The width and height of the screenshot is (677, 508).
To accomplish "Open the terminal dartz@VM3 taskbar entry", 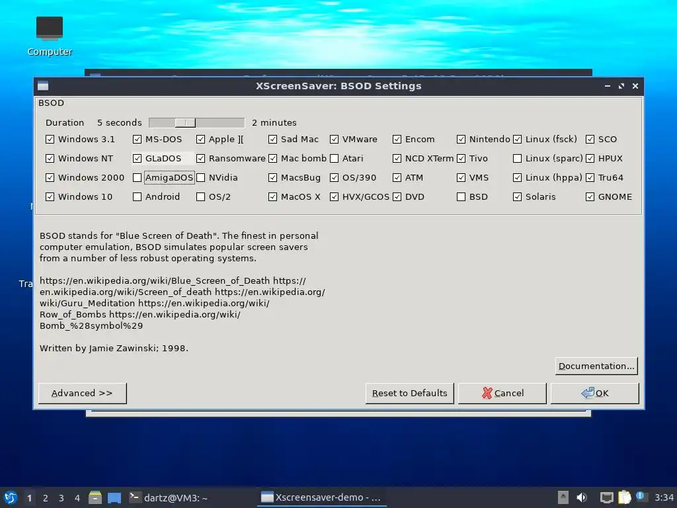I will 169,497.
